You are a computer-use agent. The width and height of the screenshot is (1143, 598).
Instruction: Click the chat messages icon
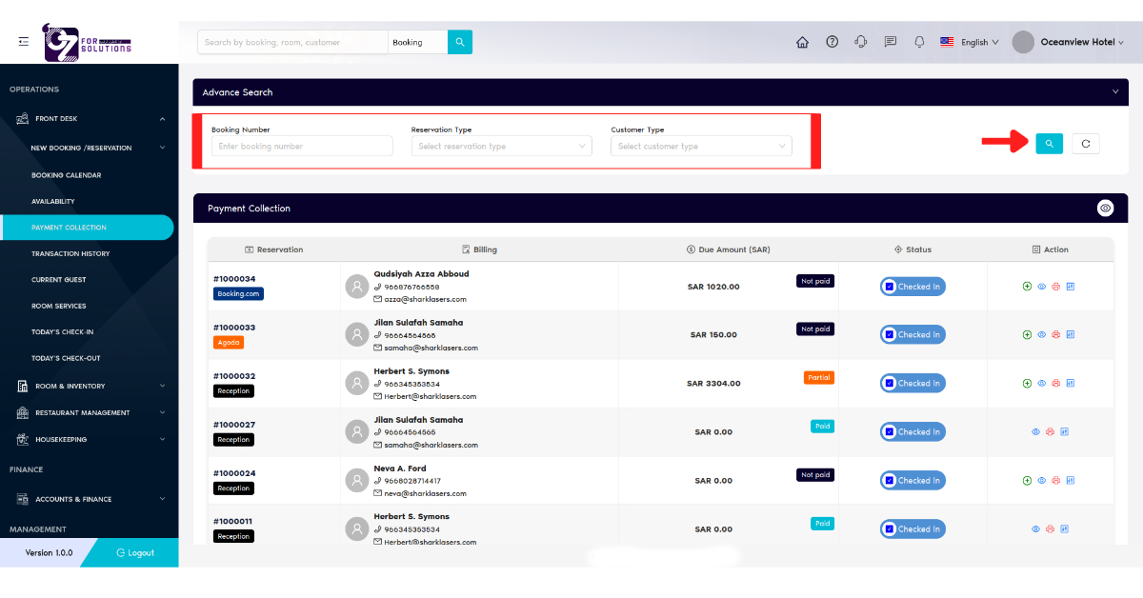(890, 42)
